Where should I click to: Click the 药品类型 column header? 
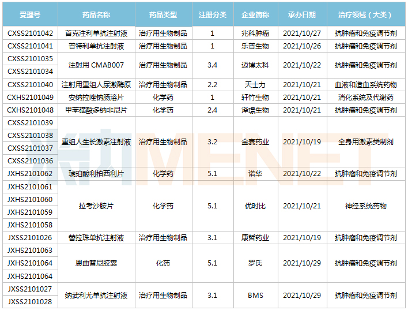[164, 14]
